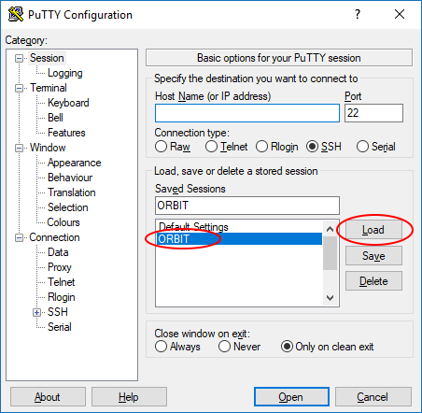Image resolution: width=422 pixels, height=413 pixels.
Task: Click the session list scrollbar thumb
Action: click(x=330, y=253)
